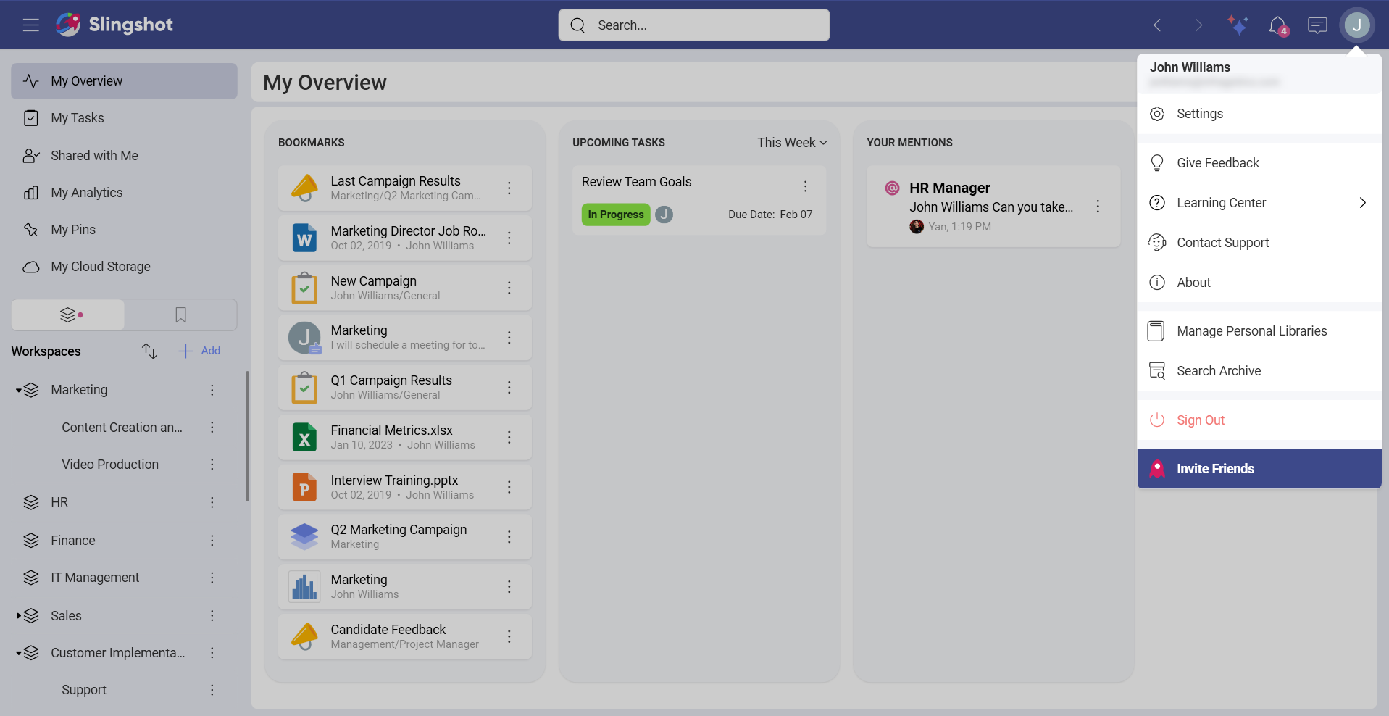Collapse the Marketing workspace tree
1389x716 pixels.
18,391
